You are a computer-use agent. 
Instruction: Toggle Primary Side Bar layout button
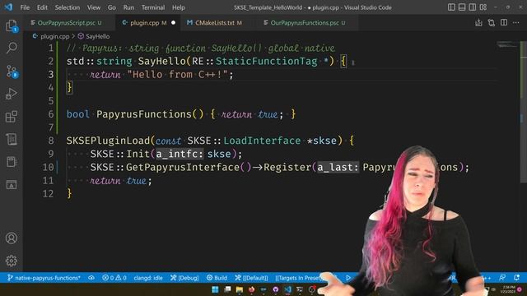pyautogui.click(x=451, y=7)
